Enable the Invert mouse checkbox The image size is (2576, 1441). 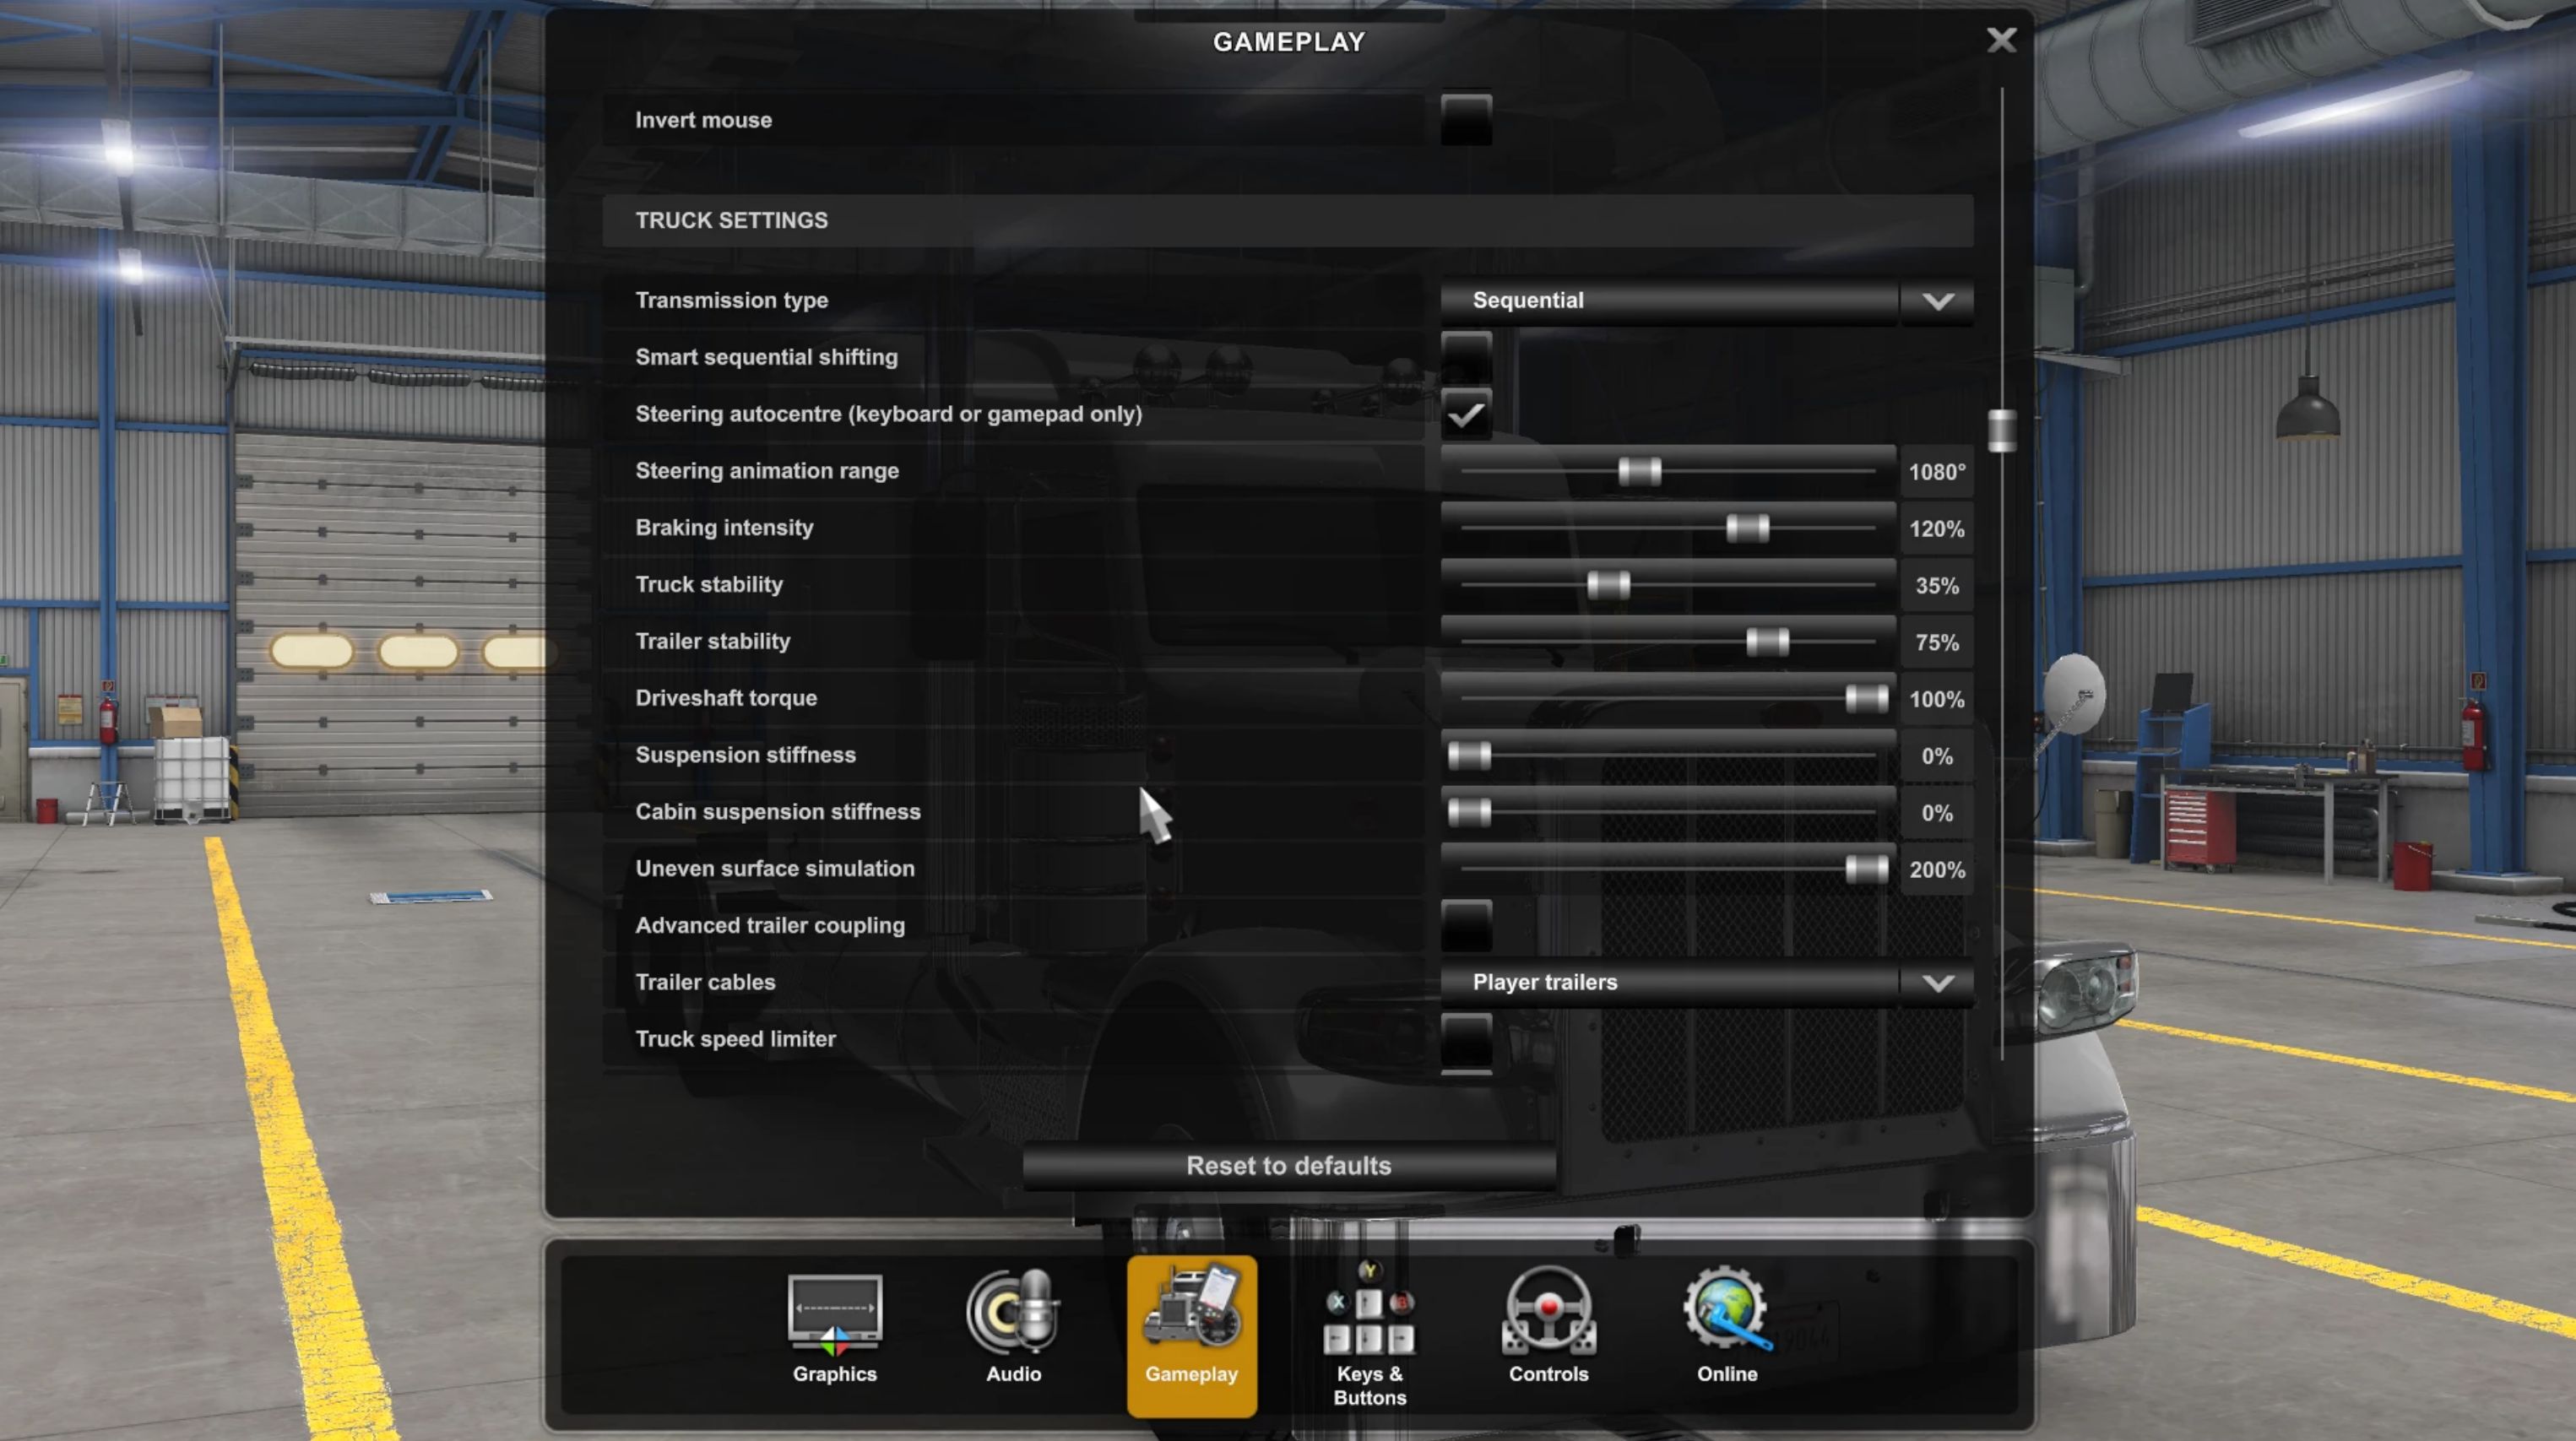[x=1466, y=120]
